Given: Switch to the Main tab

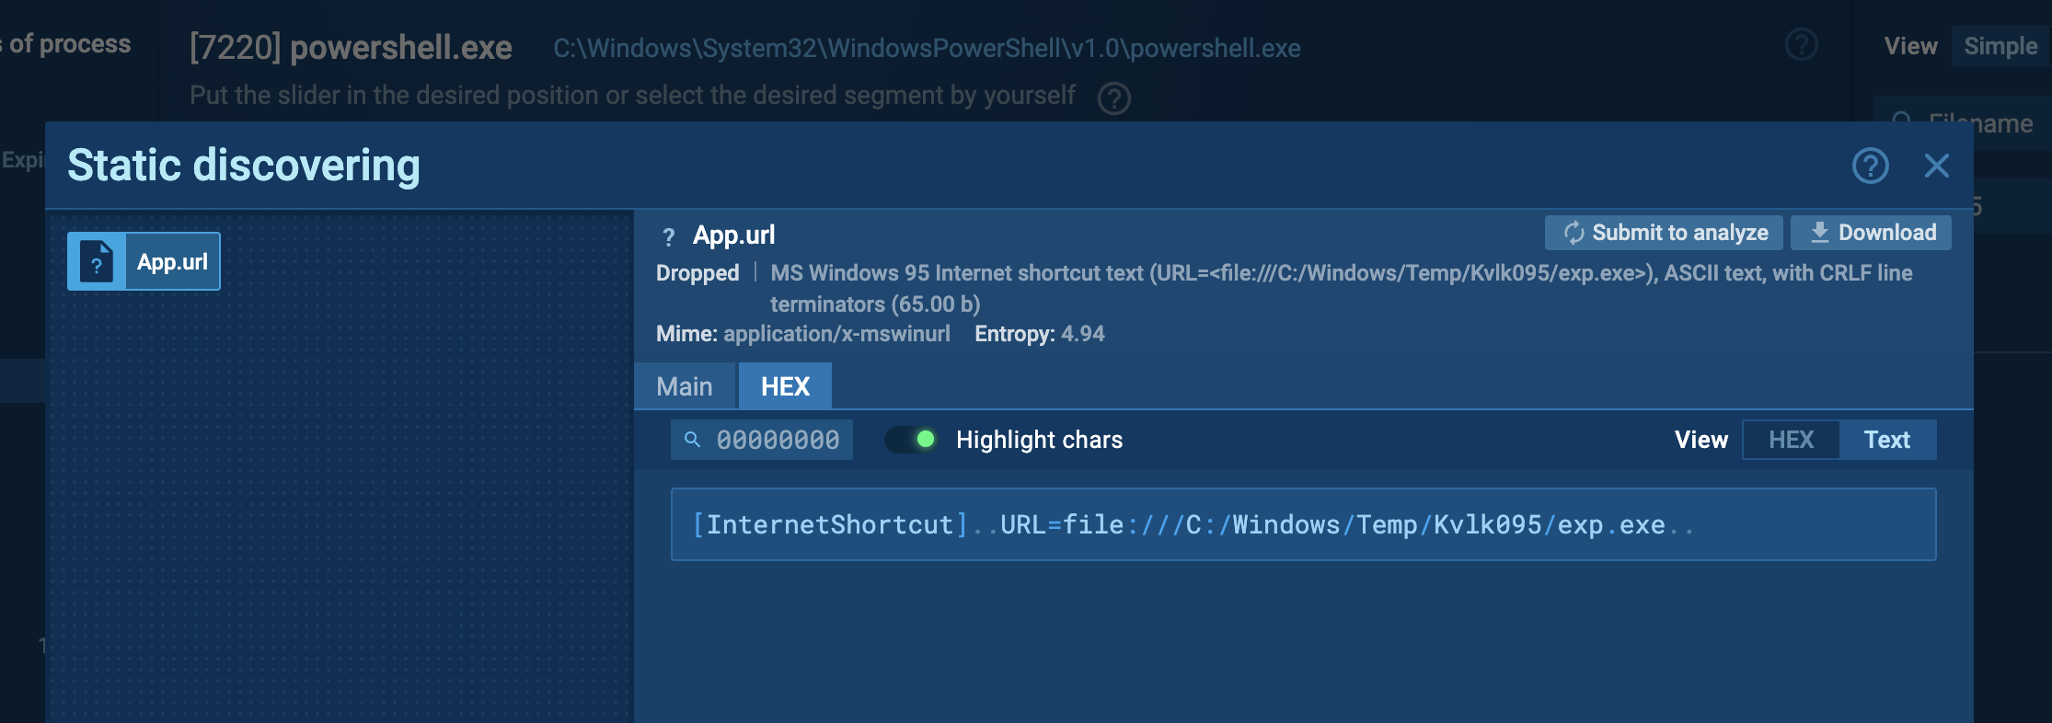Looking at the screenshot, I should click(684, 386).
